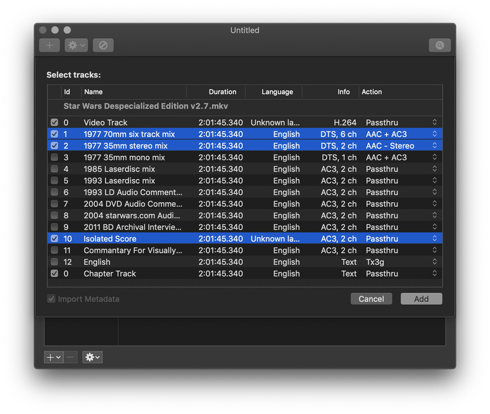Open the gear actions toolbar menu
Viewport: 490px width, 414px height.
tap(76, 45)
